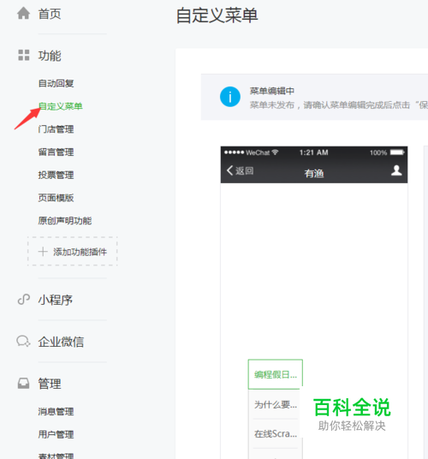The image size is (428, 459).
Task: Open the 首页 menu
Action: pos(50,14)
